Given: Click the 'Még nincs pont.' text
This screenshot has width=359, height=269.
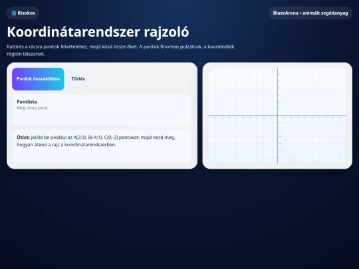Looking at the screenshot, I should tap(33, 108).
